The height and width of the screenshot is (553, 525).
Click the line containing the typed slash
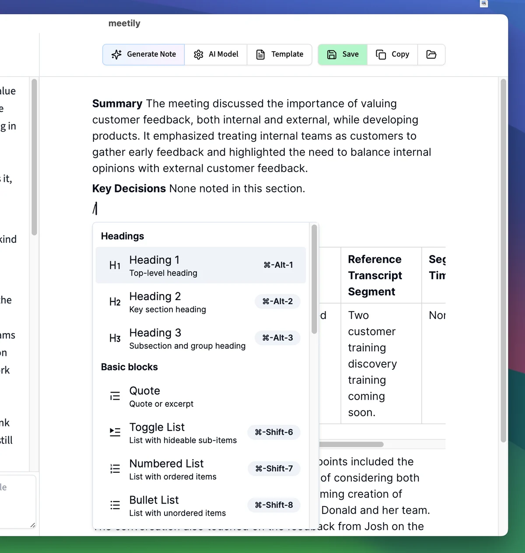269,209
